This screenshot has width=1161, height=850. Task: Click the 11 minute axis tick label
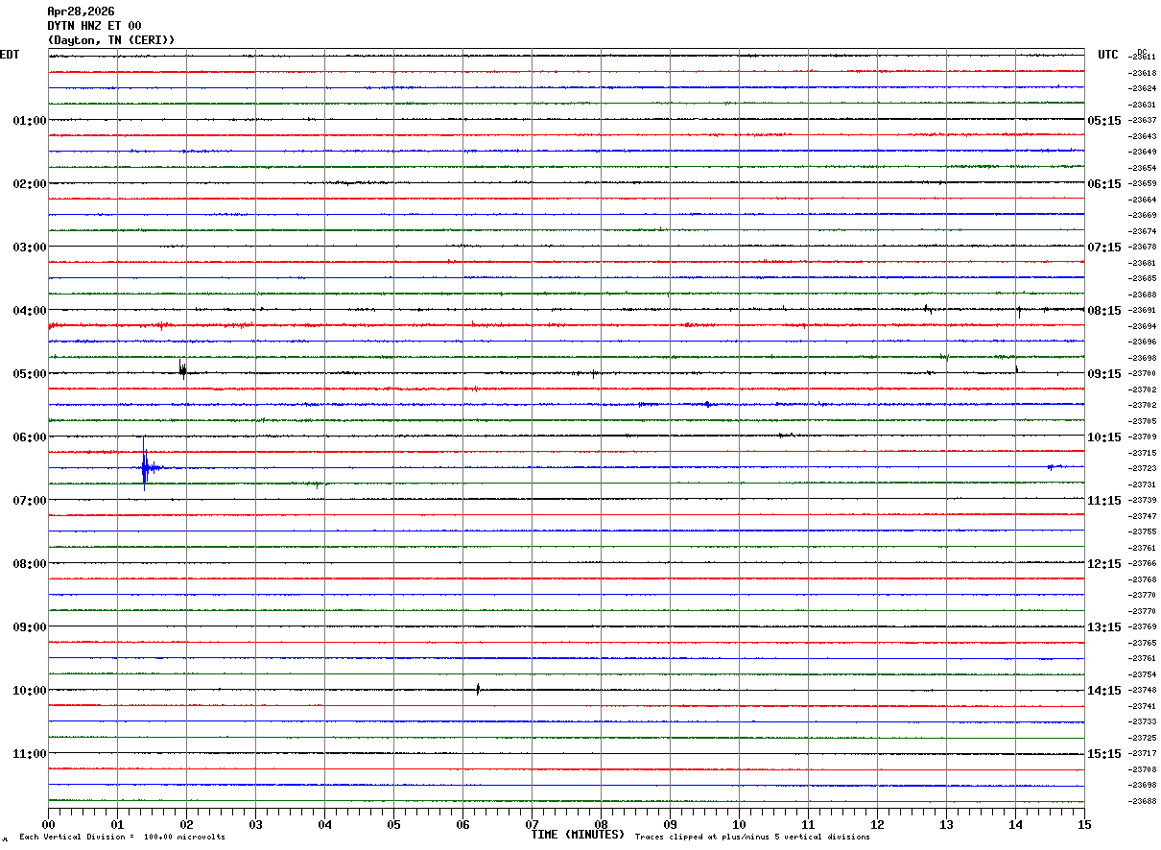pyautogui.click(x=808, y=824)
